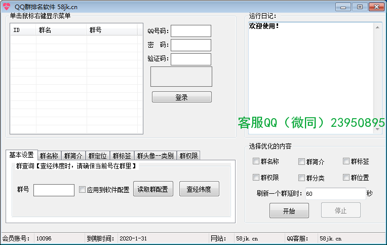387x245 pixels.
Task: Click the 读取群配置 button
Action: 153,189
